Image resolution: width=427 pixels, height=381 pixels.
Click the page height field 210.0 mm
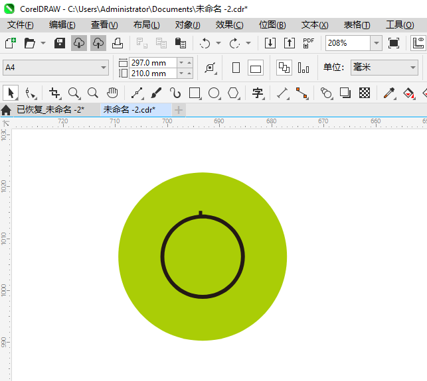point(153,74)
